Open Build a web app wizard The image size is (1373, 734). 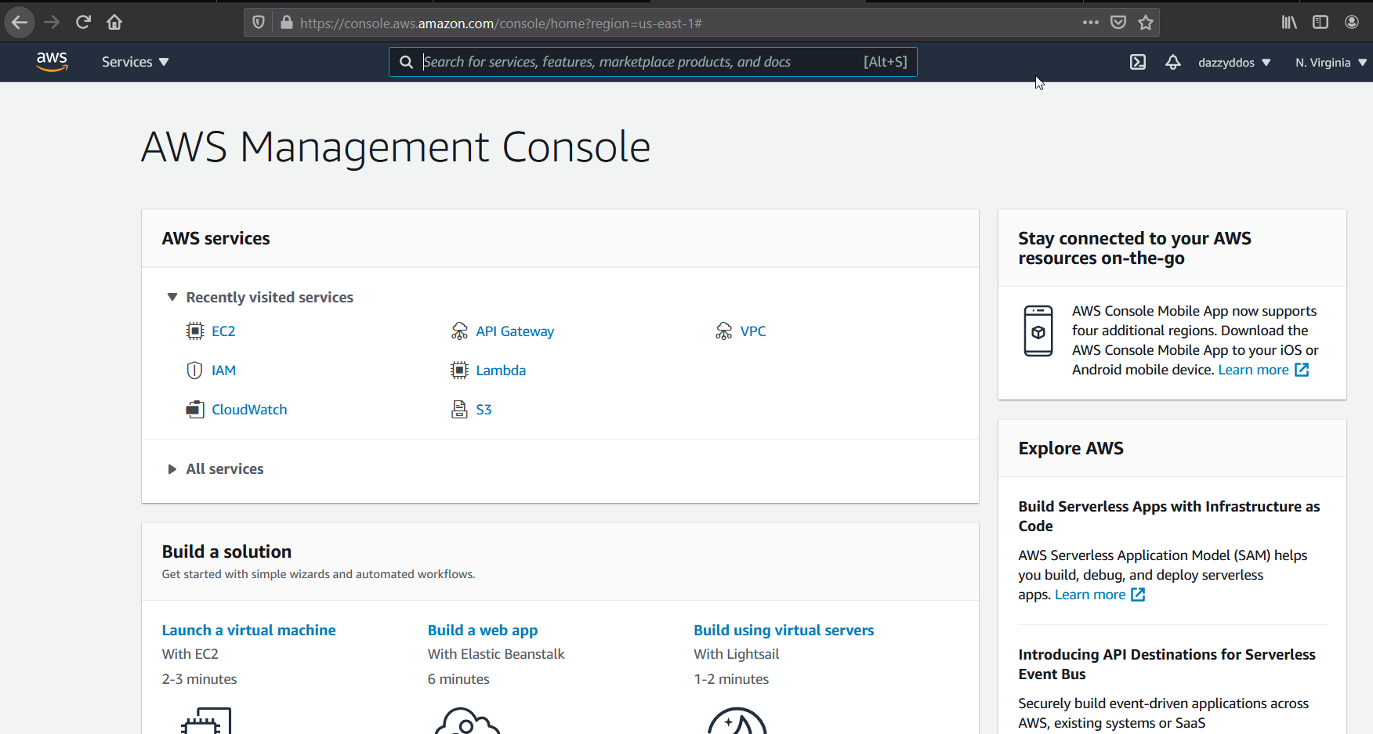(x=483, y=630)
